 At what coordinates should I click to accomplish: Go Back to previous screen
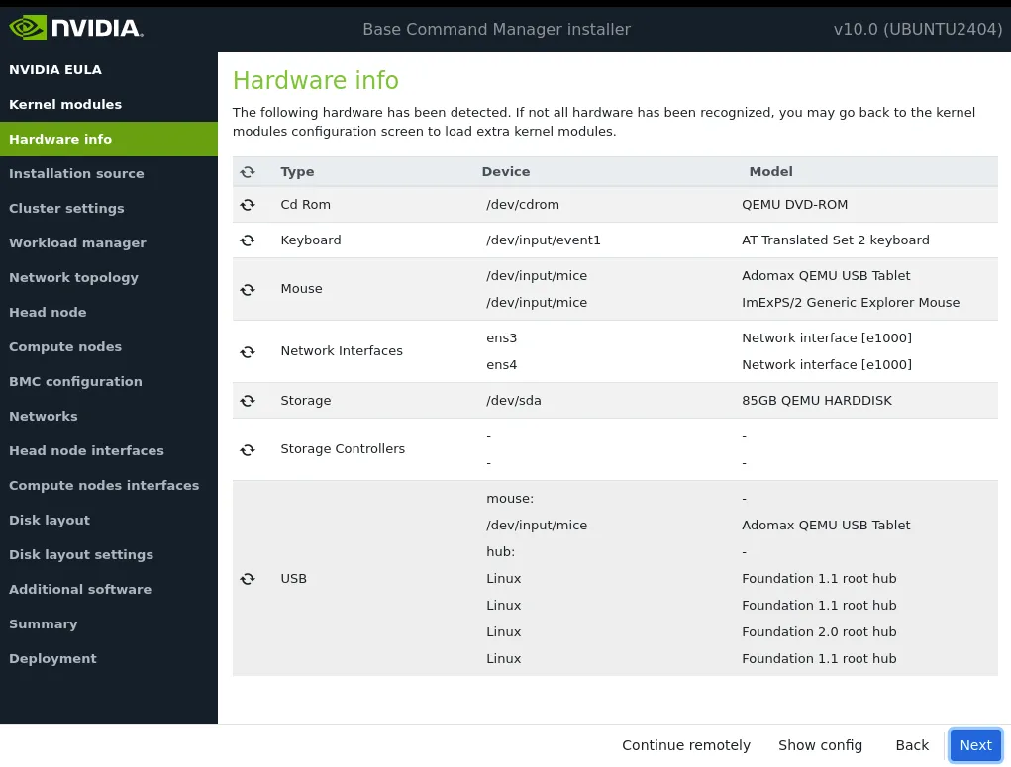[x=912, y=746]
